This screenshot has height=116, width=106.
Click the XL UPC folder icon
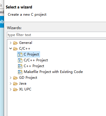(x=15, y=89)
